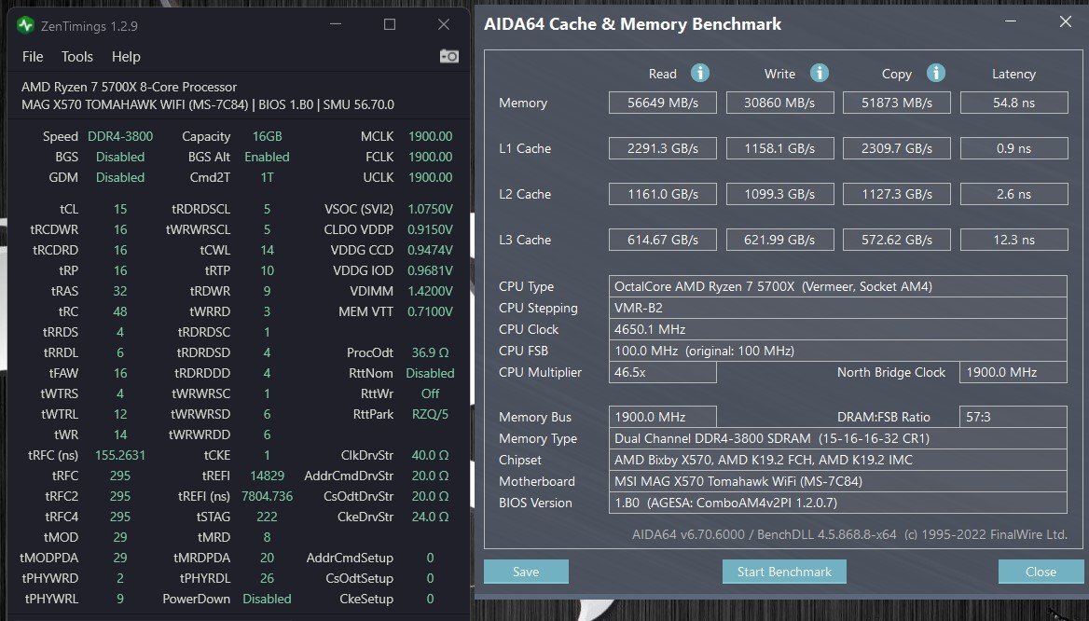Click the L1 Cache Latency 0.9 ns
The image size is (1089, 621).
(x=1013, y=148)
